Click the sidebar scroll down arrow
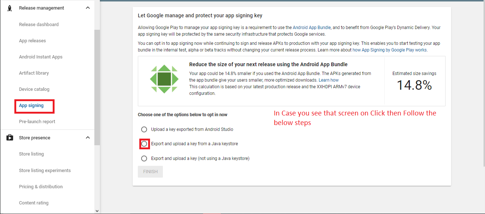The height and width of the screenshot is (214, 485). click(x=97, y=211)
